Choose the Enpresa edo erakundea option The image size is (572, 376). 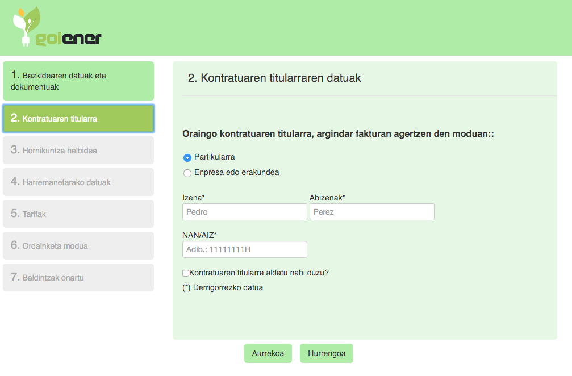[187, 173]
